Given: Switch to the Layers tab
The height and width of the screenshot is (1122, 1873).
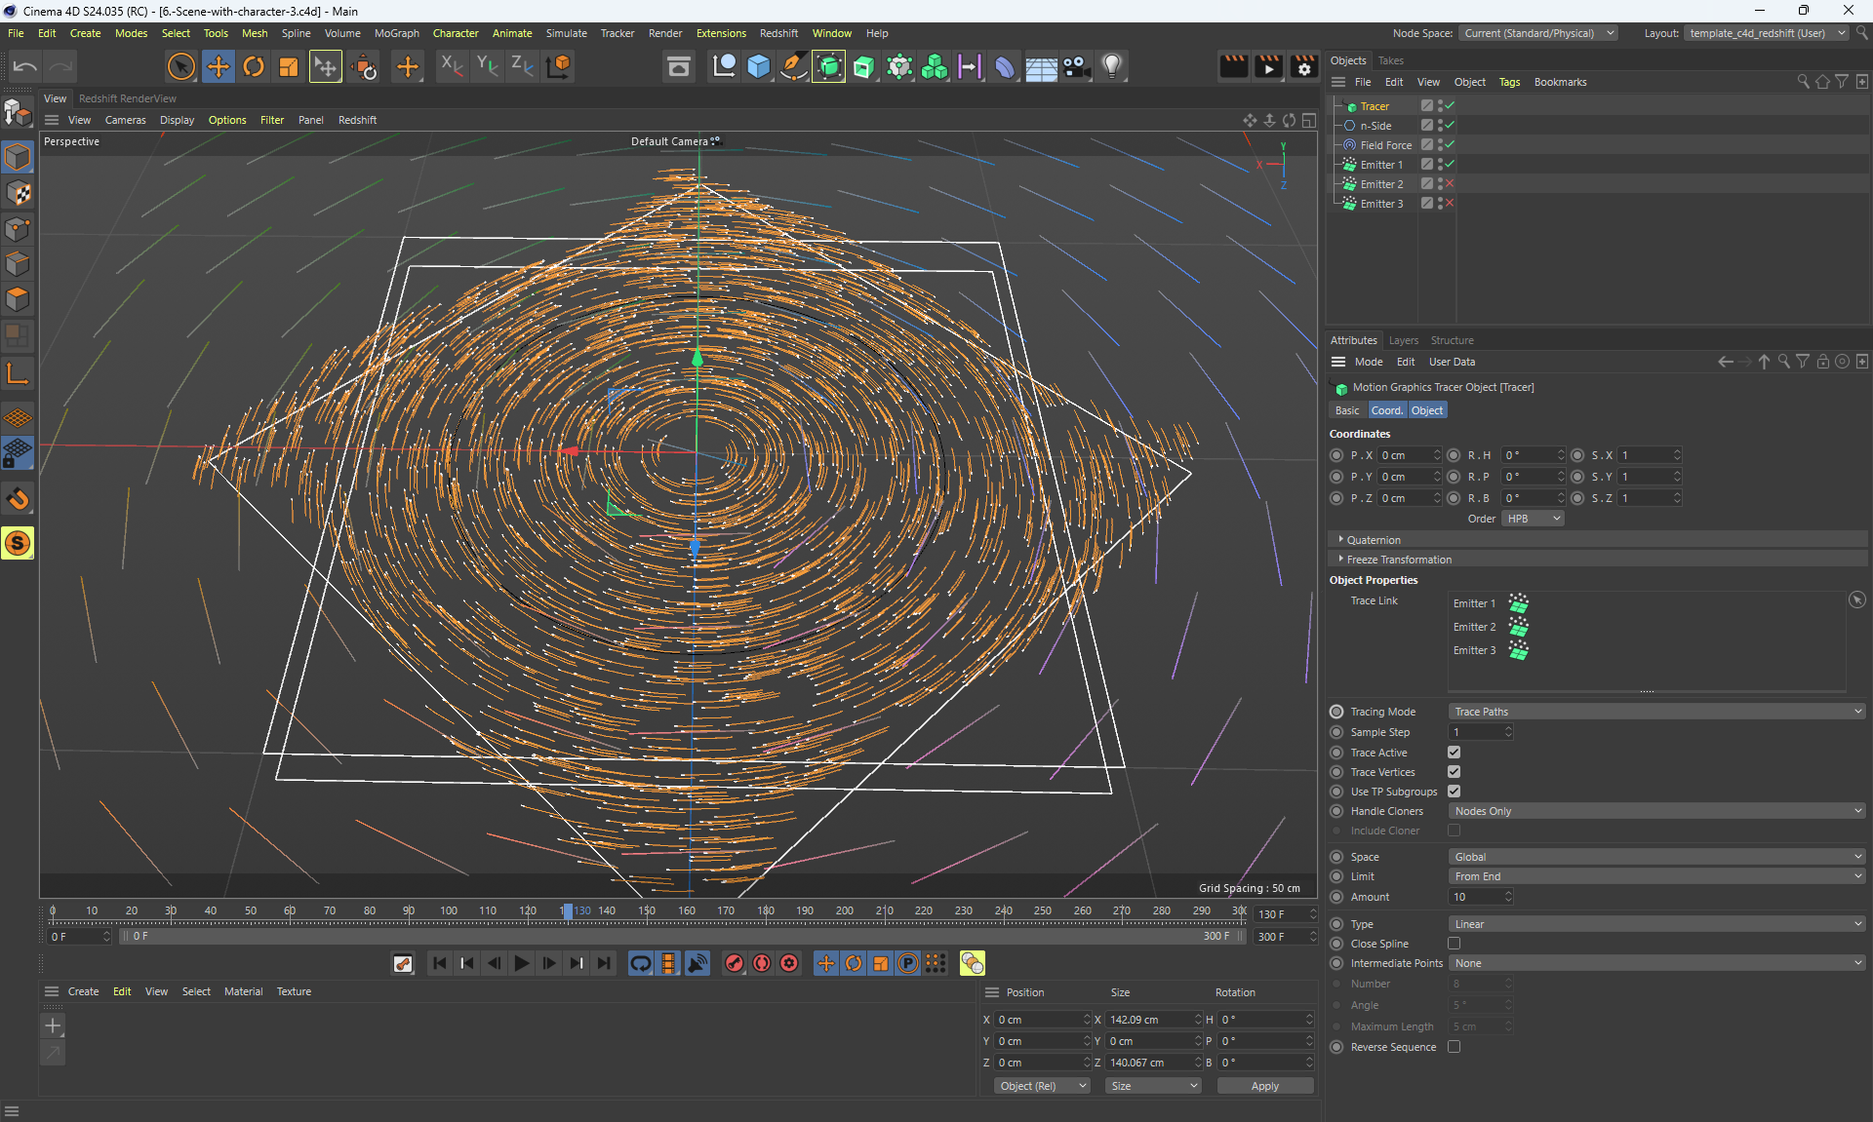Looking at the screenshot, I should pyautogui.click(x=1403, y=340).
